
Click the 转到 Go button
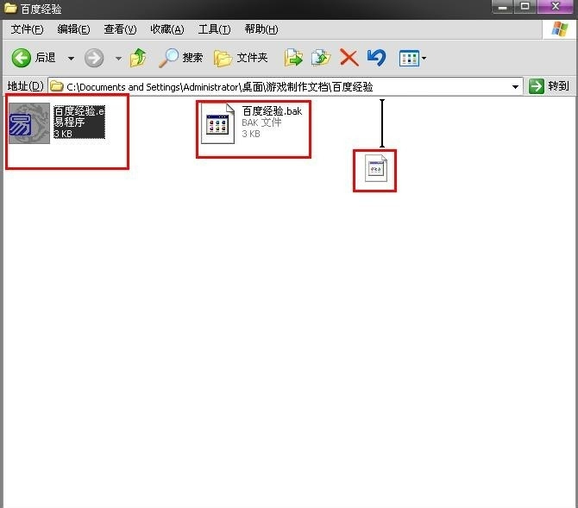pyautogui.click(x=549, y=86)
